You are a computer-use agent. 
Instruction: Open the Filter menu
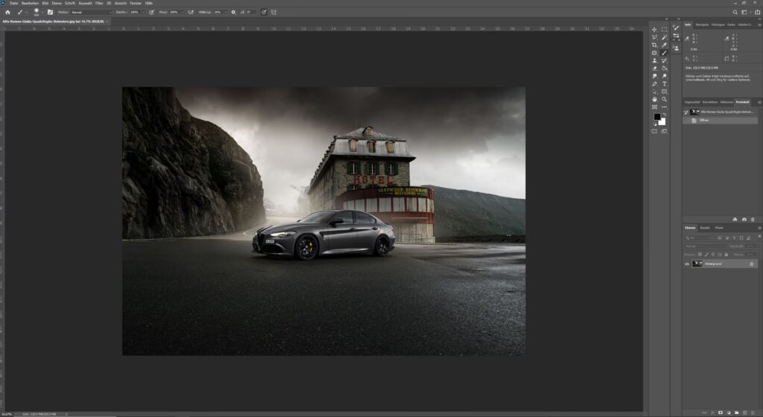99,3
